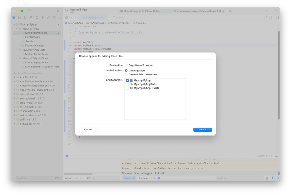This screenshot has height=195, width=291.
Task: Open the Find navigator magnifier icon
Action: coord(31,17)
